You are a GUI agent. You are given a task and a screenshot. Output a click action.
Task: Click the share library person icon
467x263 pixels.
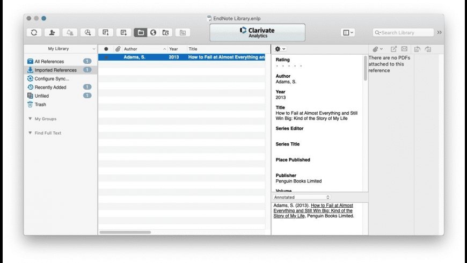coord(52,33)
